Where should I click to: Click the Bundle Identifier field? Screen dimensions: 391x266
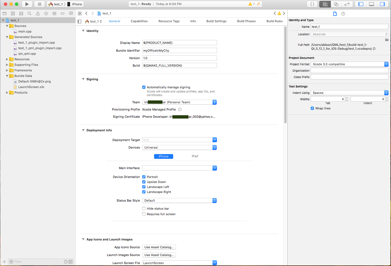pyautogui.click(x=180, y=51)
